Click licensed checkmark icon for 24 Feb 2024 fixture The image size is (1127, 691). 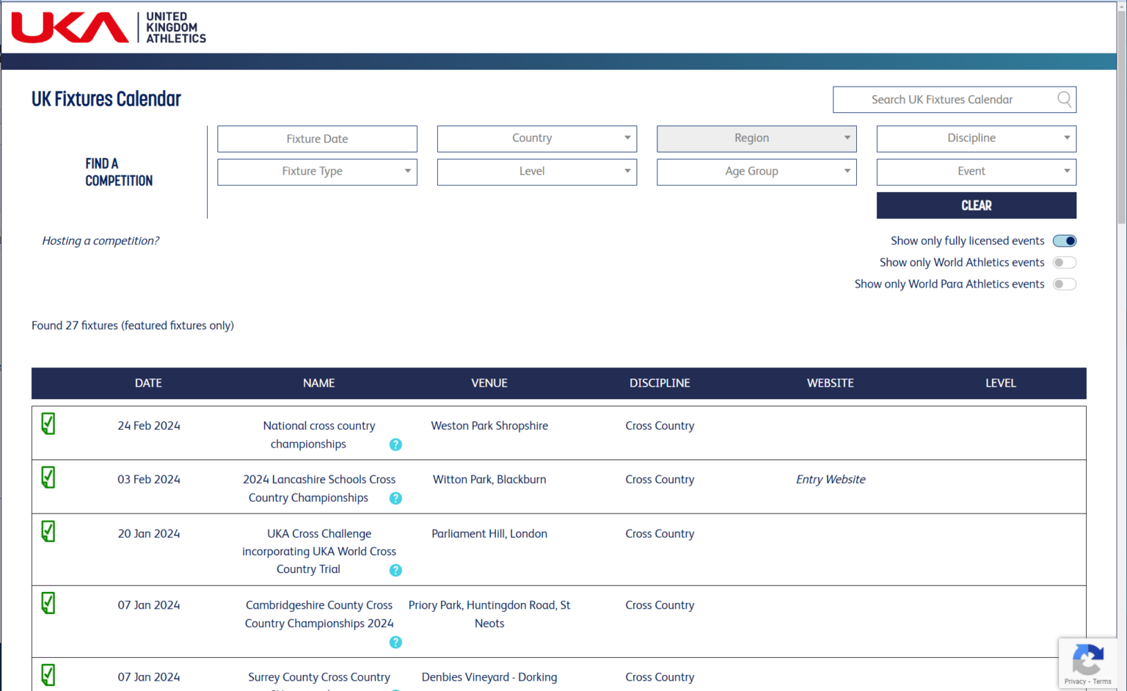[48, 424]
